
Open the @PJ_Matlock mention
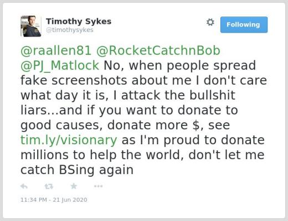60,66
